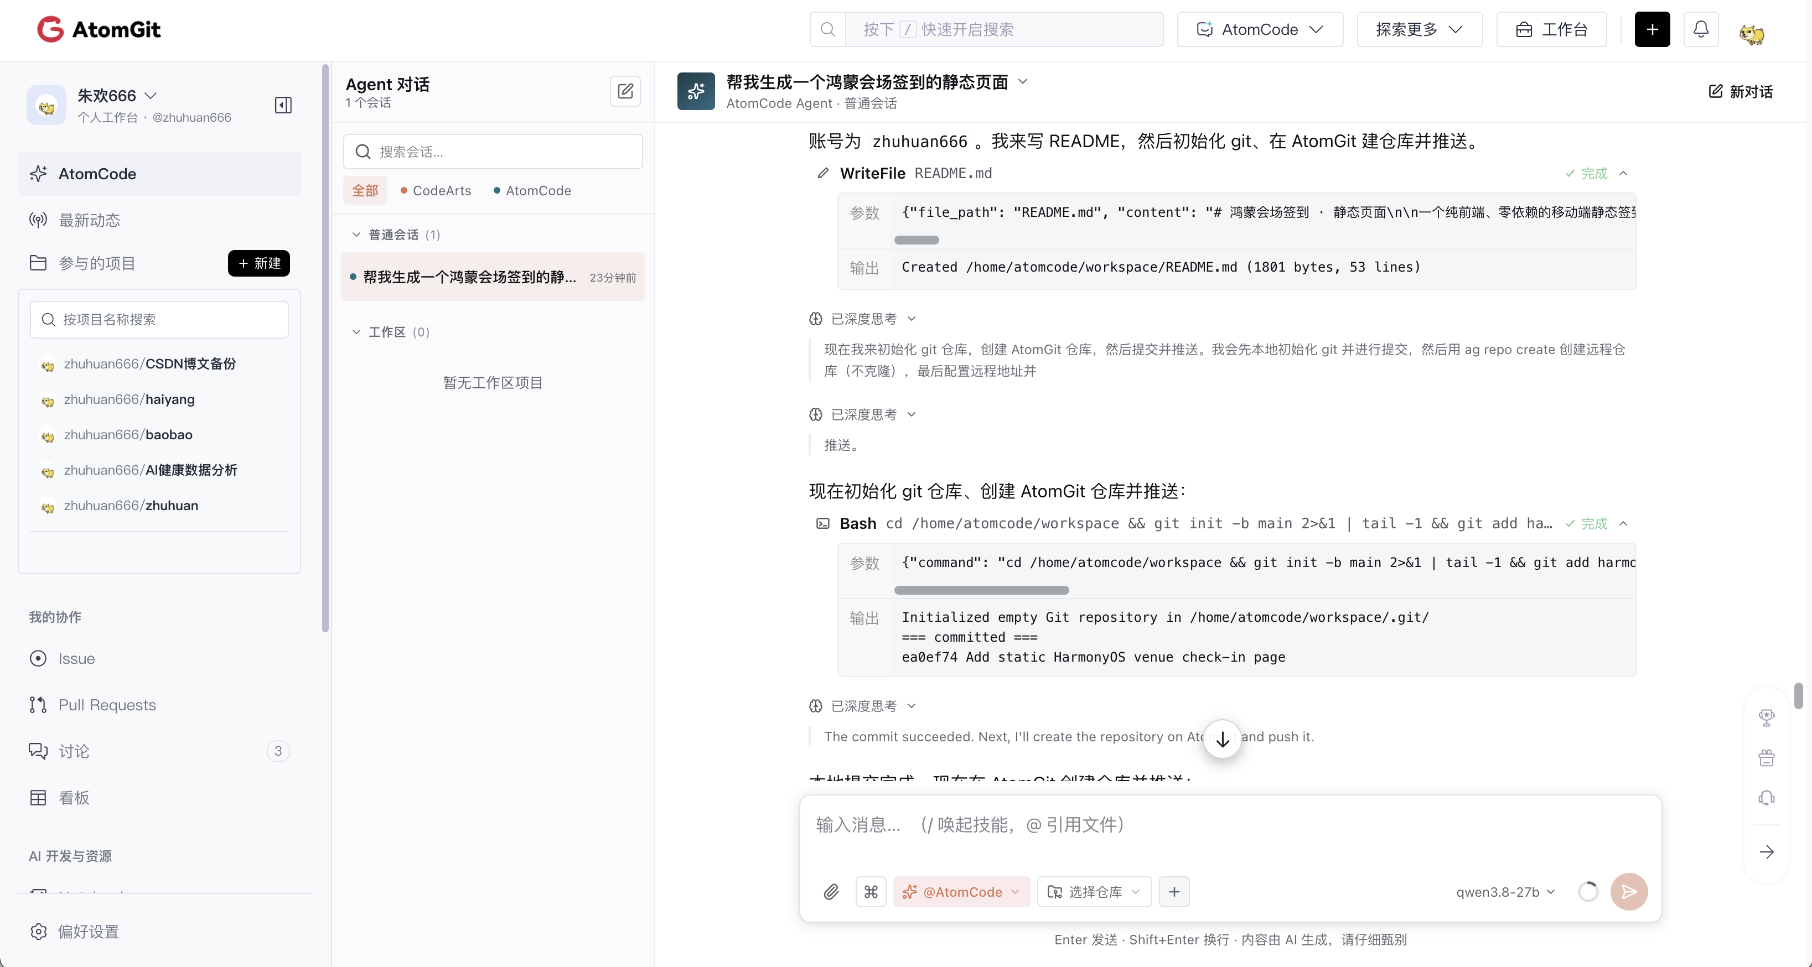Collapse the left sidebar panel icon
This screenshot has width=1812, height=967.
click(x=283, y=106)
